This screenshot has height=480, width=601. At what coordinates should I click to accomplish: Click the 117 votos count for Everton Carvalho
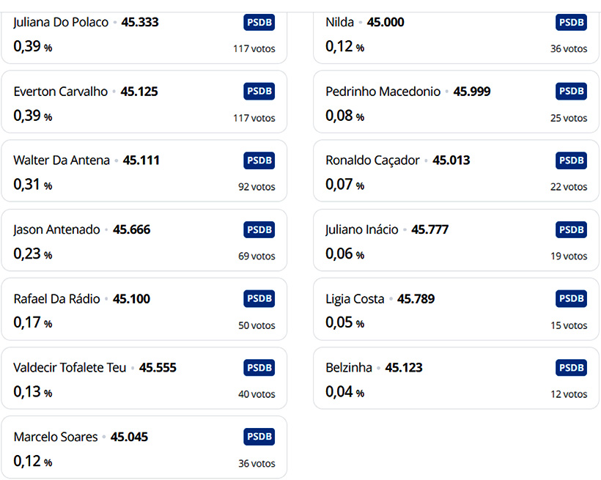pyautogui.click(x=254, y=118)
